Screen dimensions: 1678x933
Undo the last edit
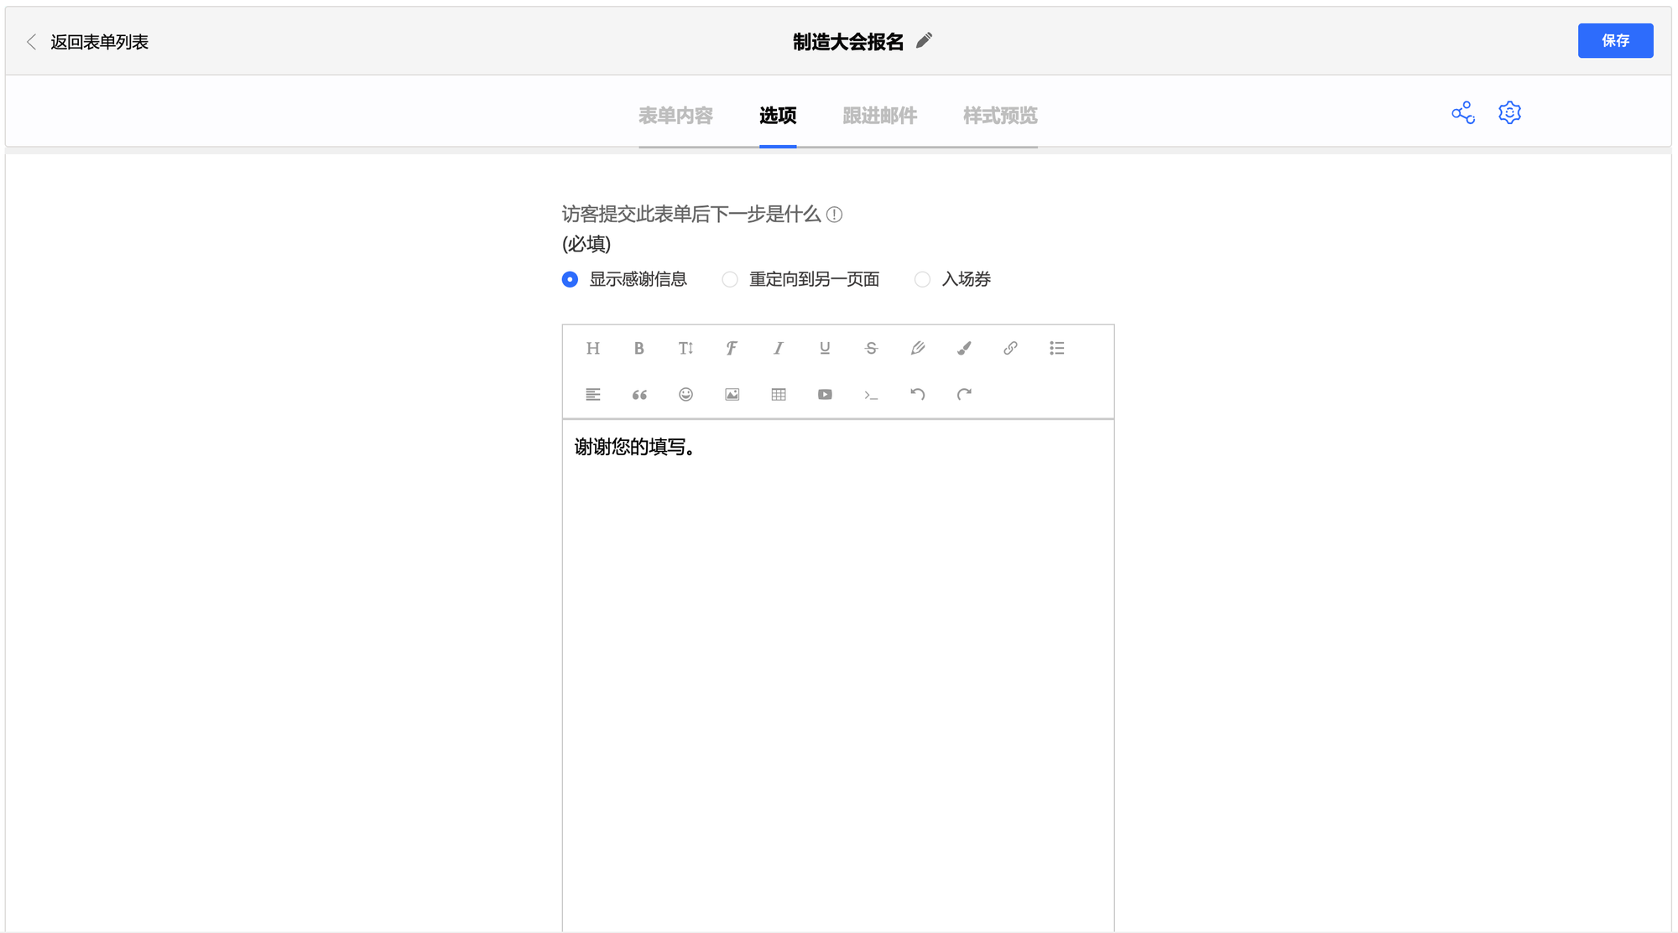(917, 394)
